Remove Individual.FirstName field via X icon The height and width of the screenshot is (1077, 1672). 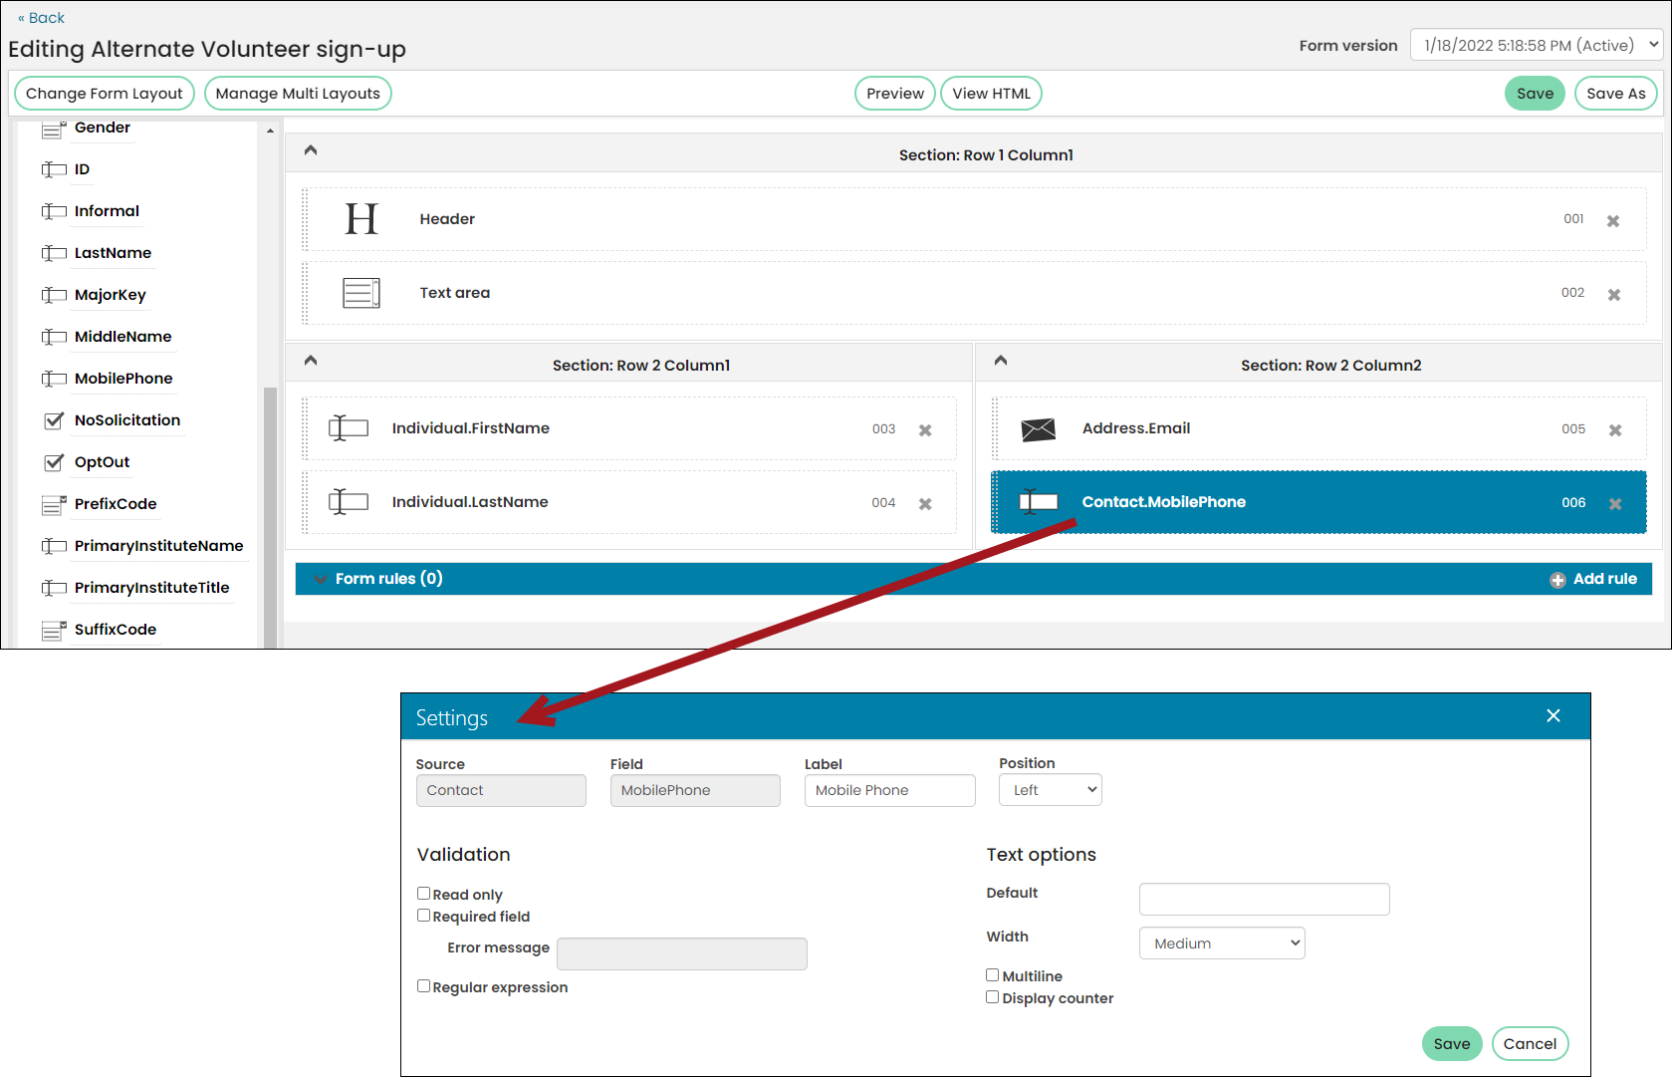[x=925, y=430]
